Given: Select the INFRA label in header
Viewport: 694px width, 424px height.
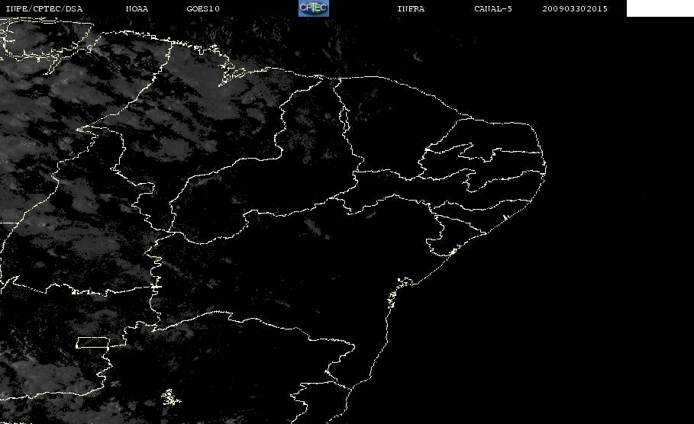Looking at the screenshot, I should [411, 9].
